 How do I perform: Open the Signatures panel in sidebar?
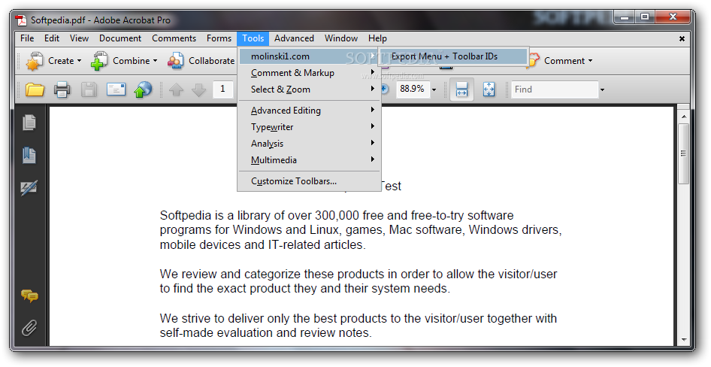(29, 188)
